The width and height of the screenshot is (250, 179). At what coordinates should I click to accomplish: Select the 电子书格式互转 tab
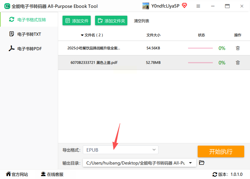29,19
